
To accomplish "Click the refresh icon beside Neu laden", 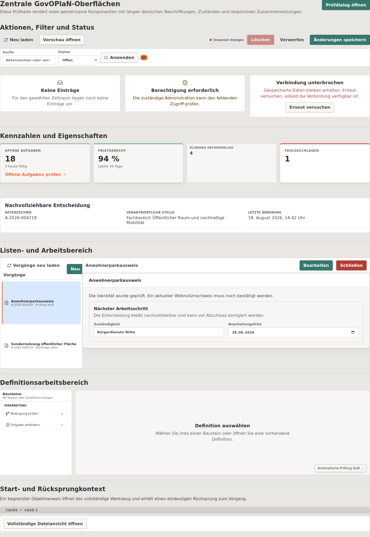I will pyautogui.click(x=6, y=40).
